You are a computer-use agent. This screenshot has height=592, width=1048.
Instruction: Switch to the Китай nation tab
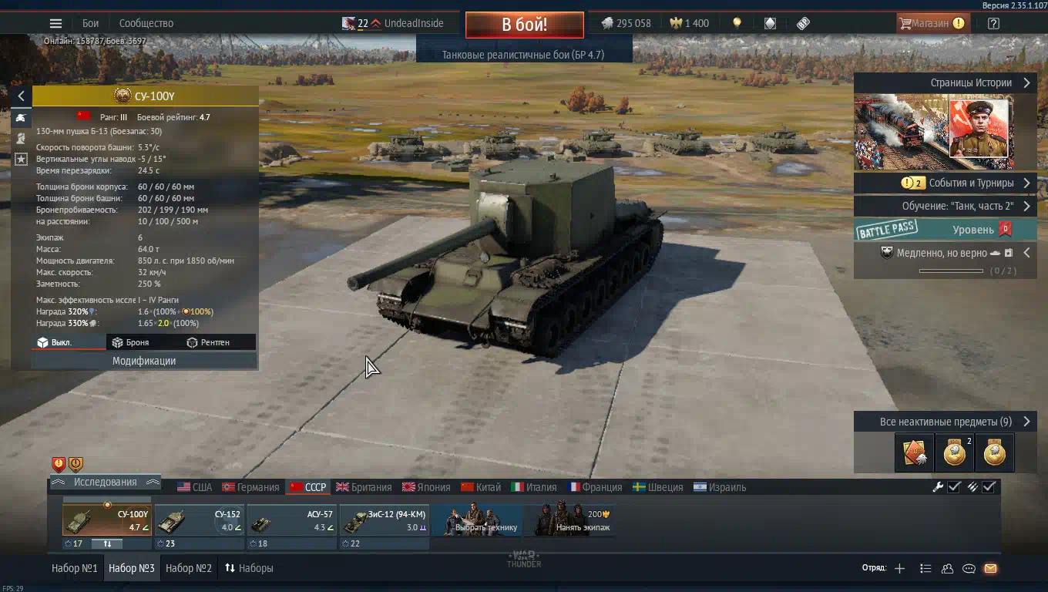tap(481, 487)
